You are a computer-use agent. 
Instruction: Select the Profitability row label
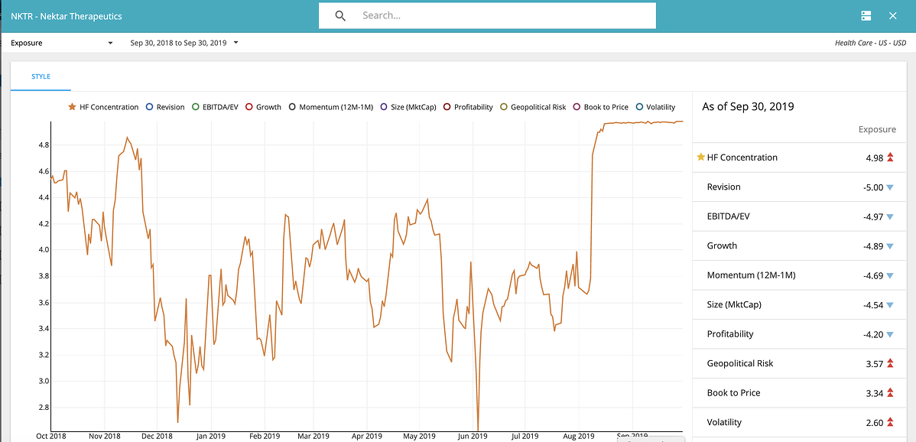729,334
